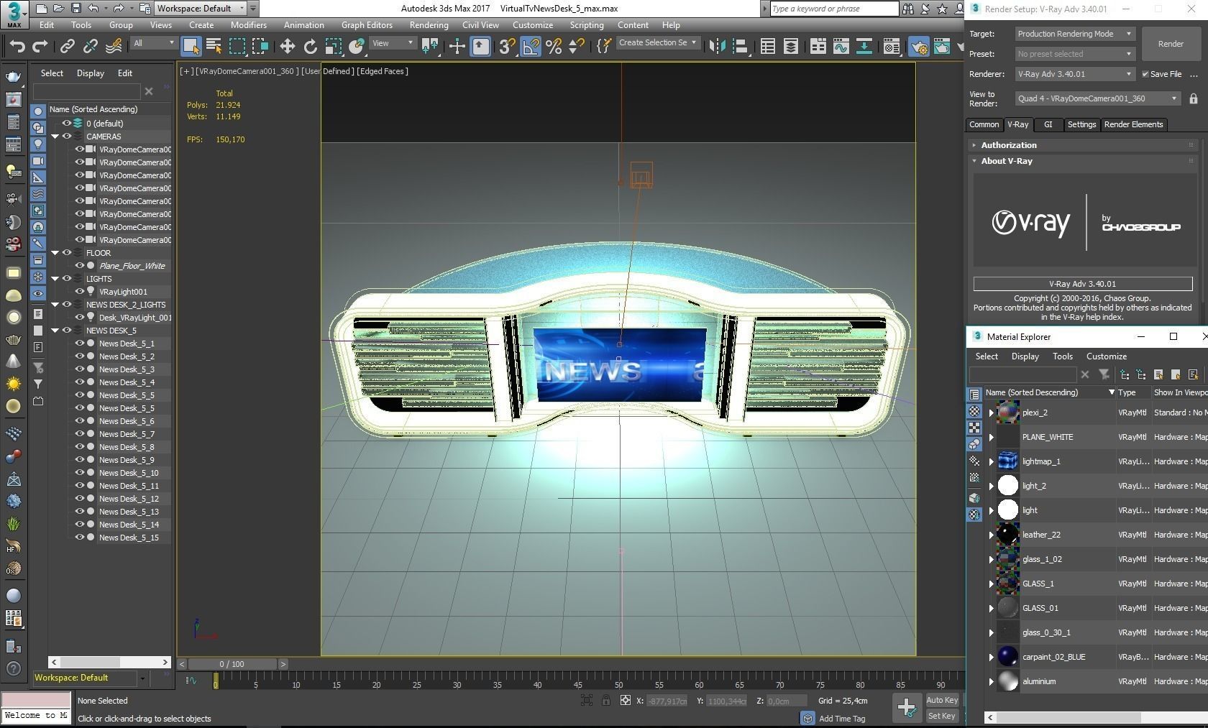Clear the Scene Explorer search with X
Viewport: 1208px width, 728px height.
coord(149,91)
